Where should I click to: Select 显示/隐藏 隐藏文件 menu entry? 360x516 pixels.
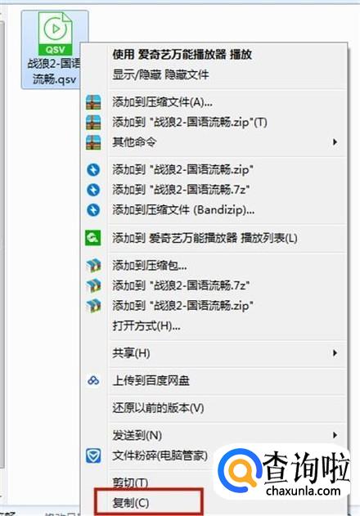point(160,74)
